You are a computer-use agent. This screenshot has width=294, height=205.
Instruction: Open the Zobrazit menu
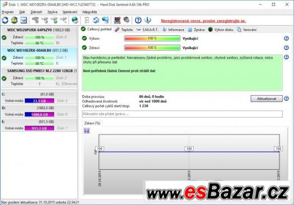pos(36,12)
